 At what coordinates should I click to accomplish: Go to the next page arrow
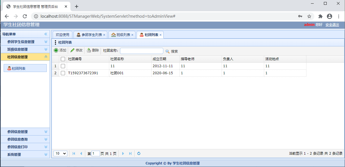click(x=123, y=154)
